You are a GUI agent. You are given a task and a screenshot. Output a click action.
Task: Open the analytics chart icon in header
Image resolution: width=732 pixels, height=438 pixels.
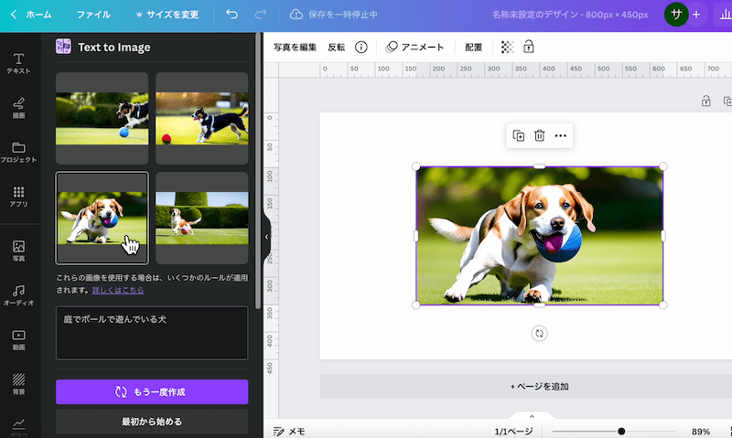point(725,15)
